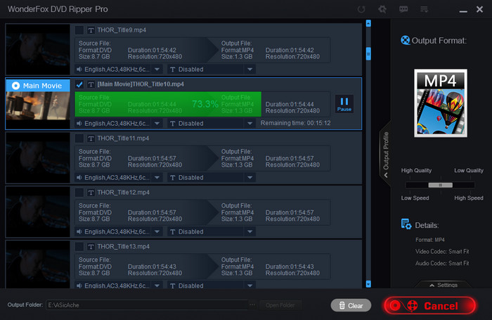Click the THOR_Title13 video thumbnail

(x=38, y=264)
